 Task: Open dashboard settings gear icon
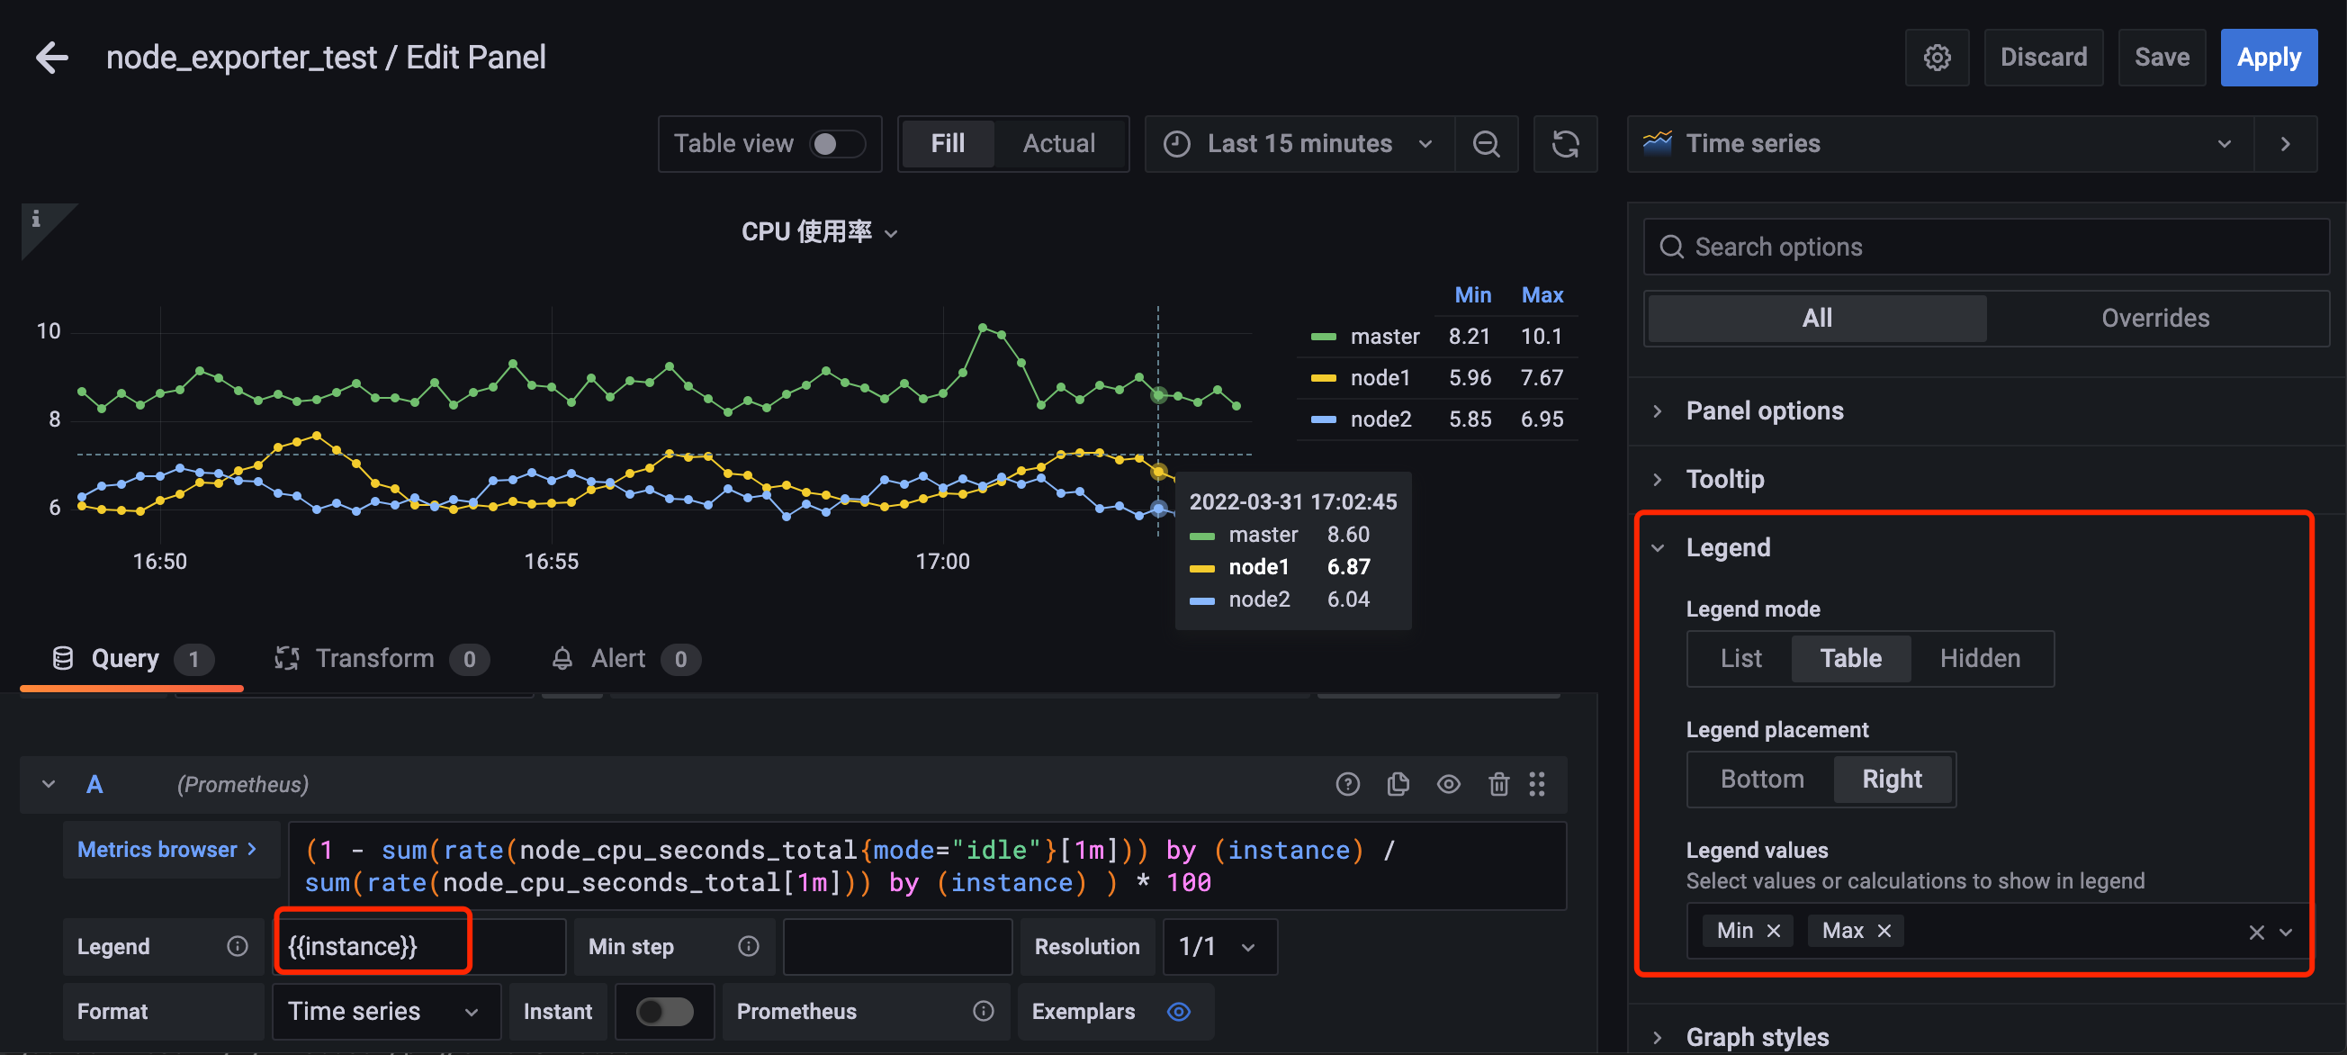pos(1936,58)
